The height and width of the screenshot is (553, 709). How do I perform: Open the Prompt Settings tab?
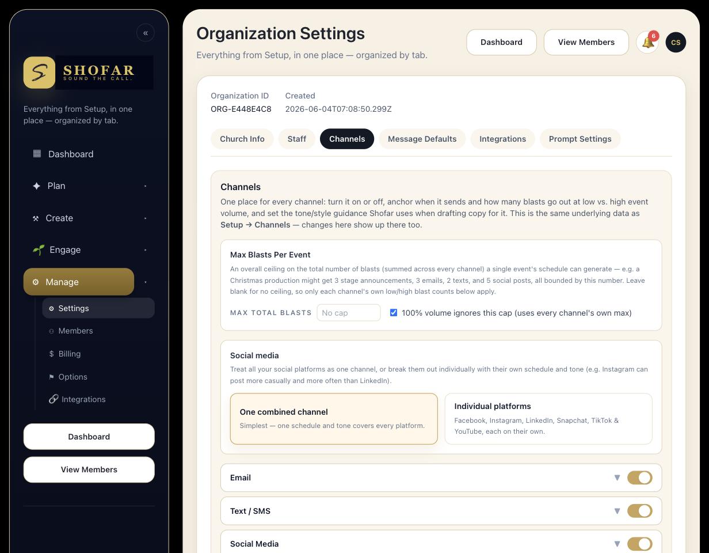[x=580, y=139]
